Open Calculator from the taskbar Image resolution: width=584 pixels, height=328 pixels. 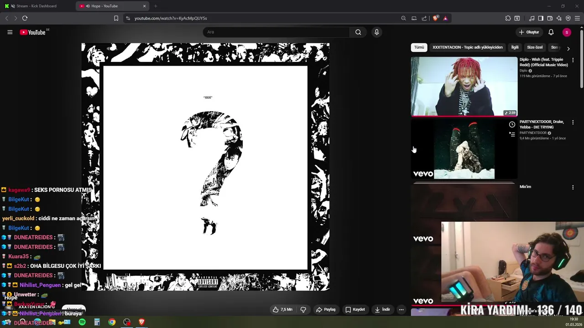(x=97, y=322)
